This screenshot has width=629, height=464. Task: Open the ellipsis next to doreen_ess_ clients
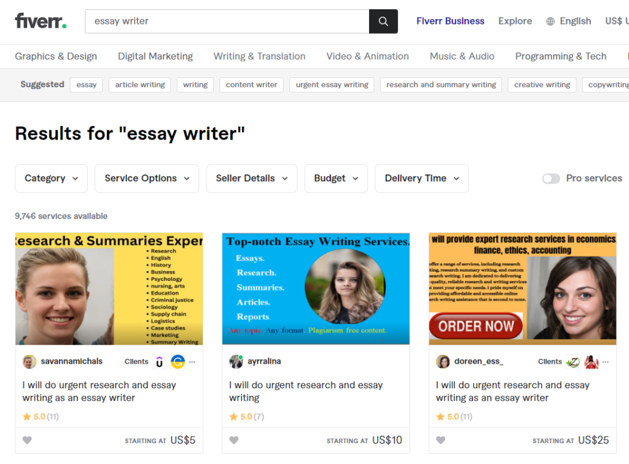click(605, 361)
